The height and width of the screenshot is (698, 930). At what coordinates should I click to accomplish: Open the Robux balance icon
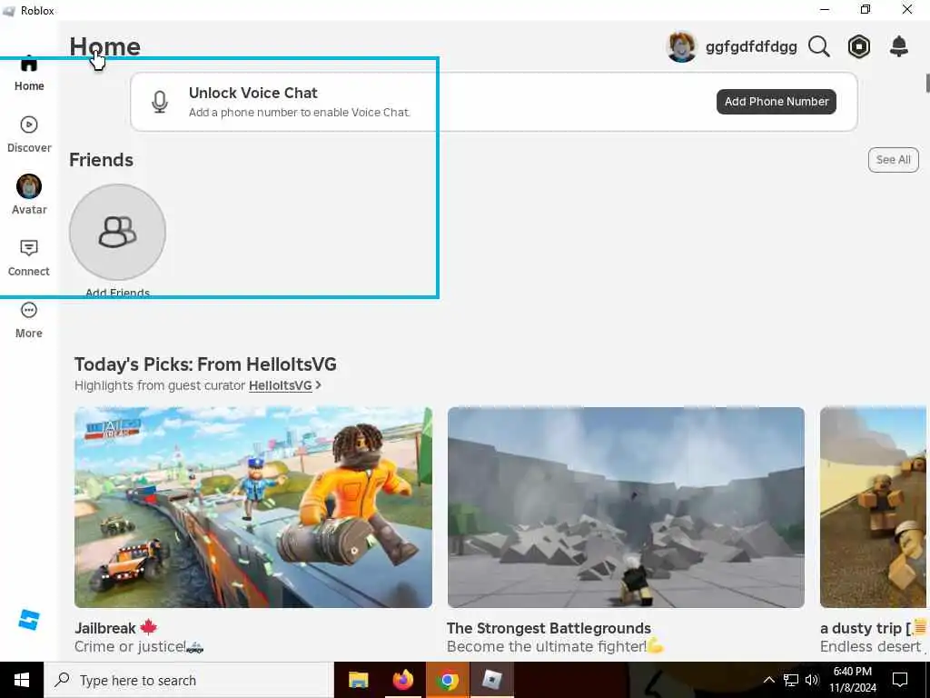coord(859,46)
